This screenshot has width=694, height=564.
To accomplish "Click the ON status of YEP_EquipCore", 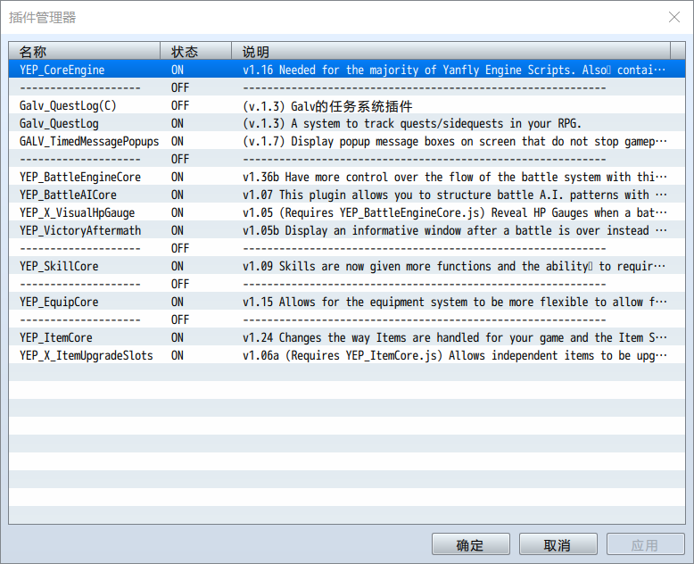I will point(178,302).
